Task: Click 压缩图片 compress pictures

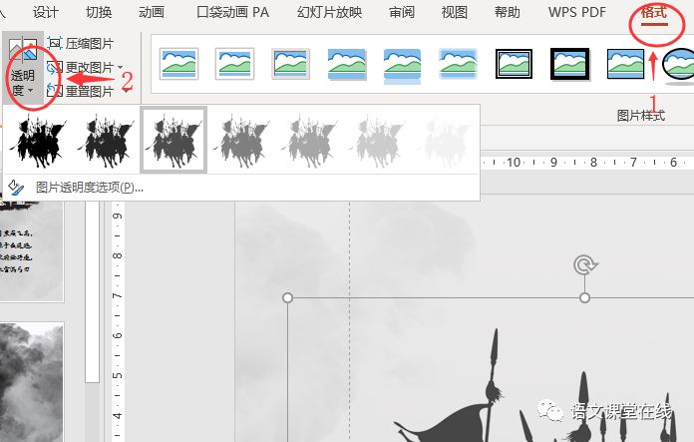Action: pos(81,44)
